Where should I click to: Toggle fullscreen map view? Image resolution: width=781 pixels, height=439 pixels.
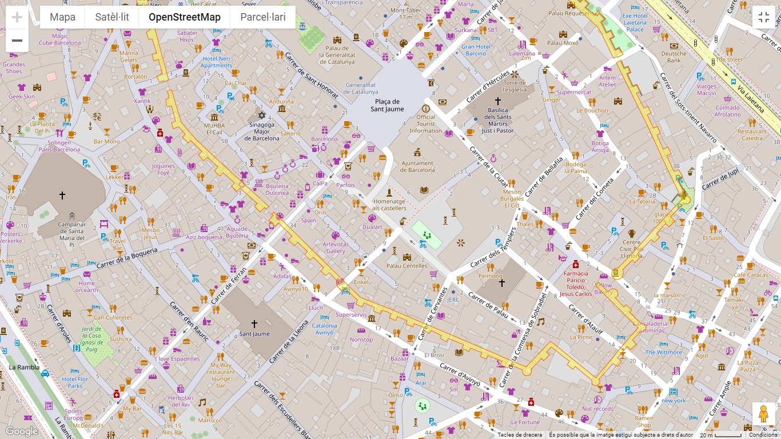763,17
